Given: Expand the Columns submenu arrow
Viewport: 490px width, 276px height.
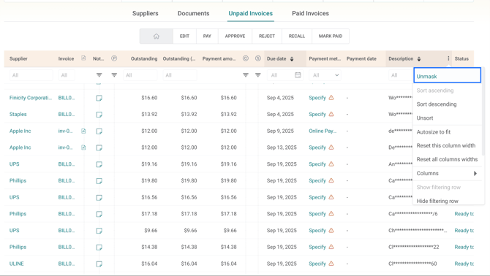Looking at the screenshot, I should click(475, 173).
